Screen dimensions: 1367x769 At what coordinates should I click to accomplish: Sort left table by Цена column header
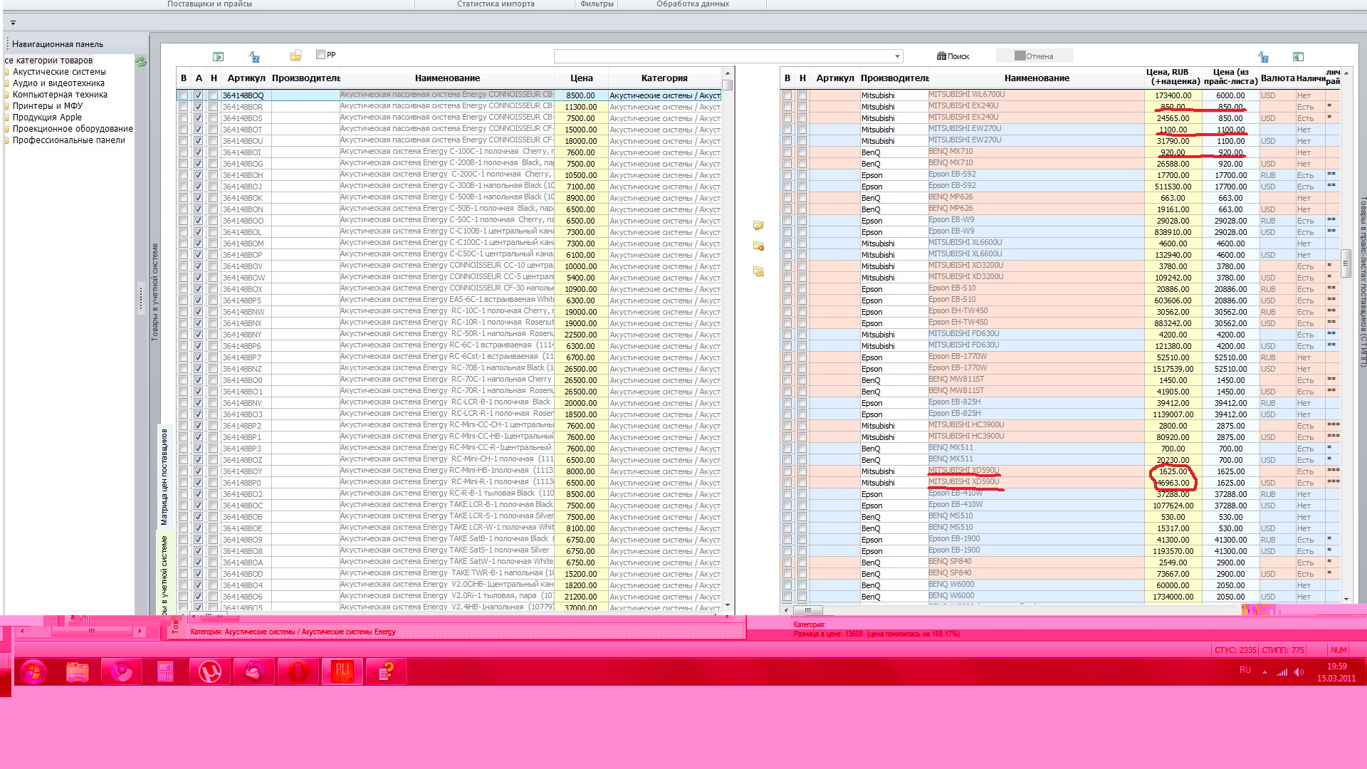click(581, 78)
